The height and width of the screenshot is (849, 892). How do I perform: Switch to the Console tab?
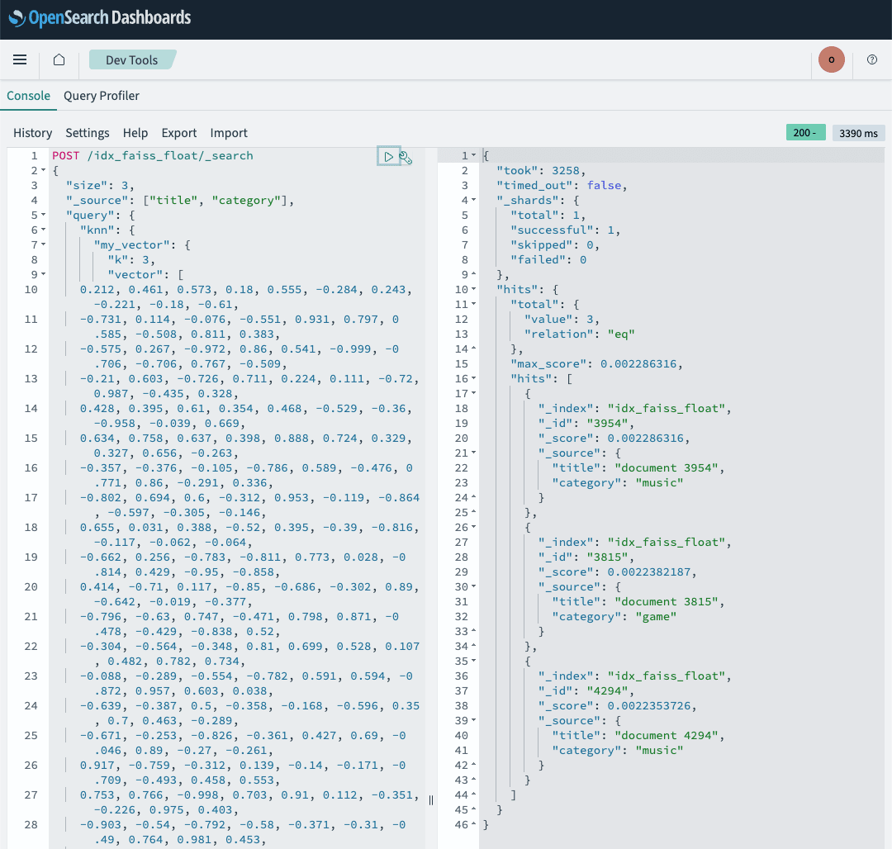click(x=28, y=96)
